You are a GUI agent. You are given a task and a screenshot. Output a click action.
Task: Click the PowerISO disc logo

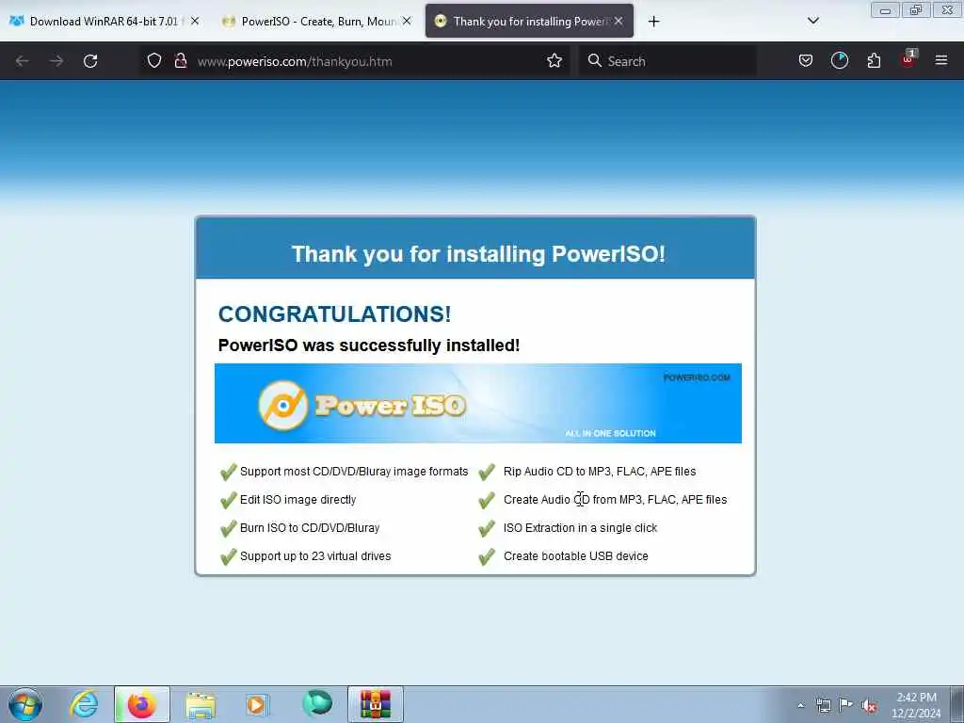coord(282,405)
